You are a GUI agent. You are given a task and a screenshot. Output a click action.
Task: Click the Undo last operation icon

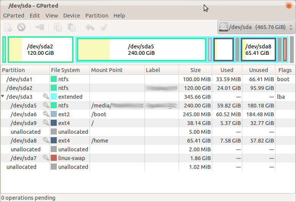pos(90,27)
